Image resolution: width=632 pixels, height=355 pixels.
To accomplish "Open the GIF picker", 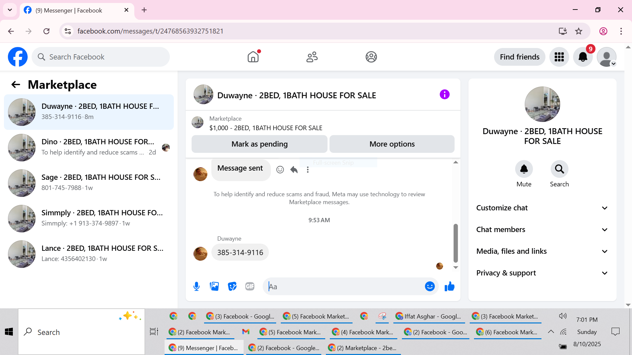I will [250, 286].
